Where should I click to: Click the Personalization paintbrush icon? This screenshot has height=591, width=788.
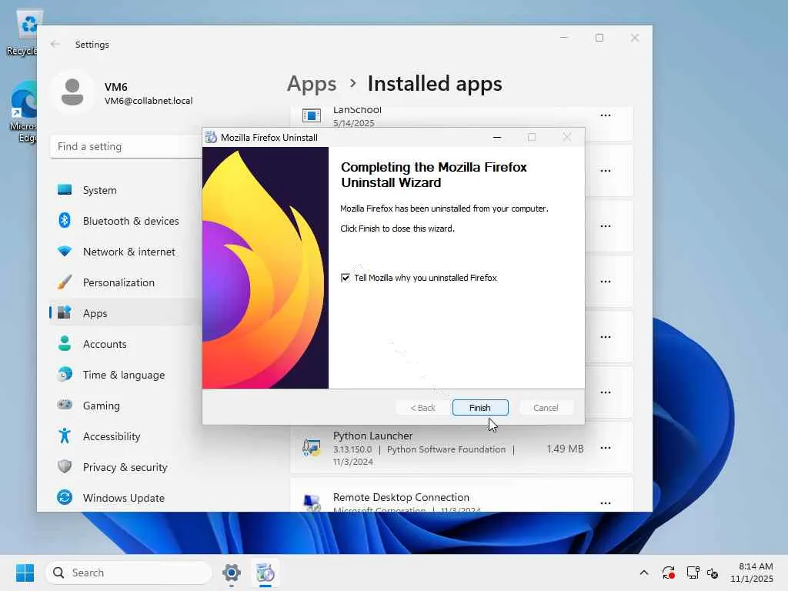tap(65, 282)
